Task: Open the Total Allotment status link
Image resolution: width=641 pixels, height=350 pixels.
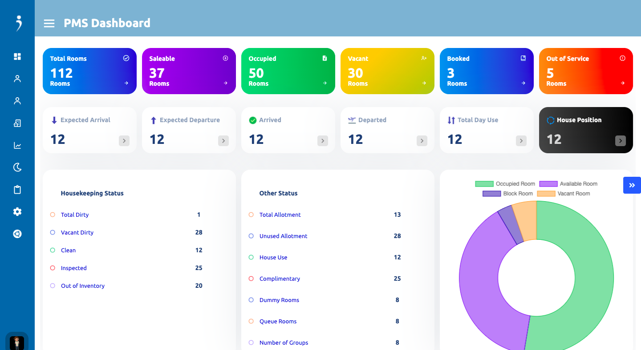Action: [x=280, y=215]
